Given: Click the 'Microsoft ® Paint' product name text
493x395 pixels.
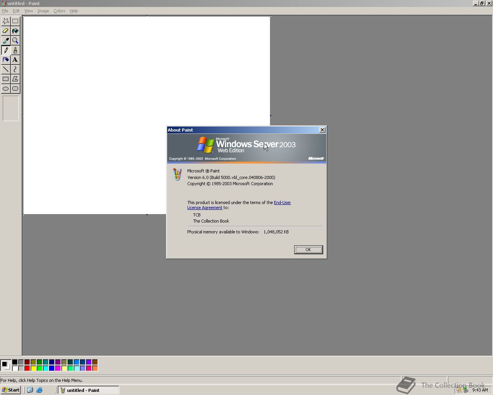Looking at the screenshot, I should point(203,171).
